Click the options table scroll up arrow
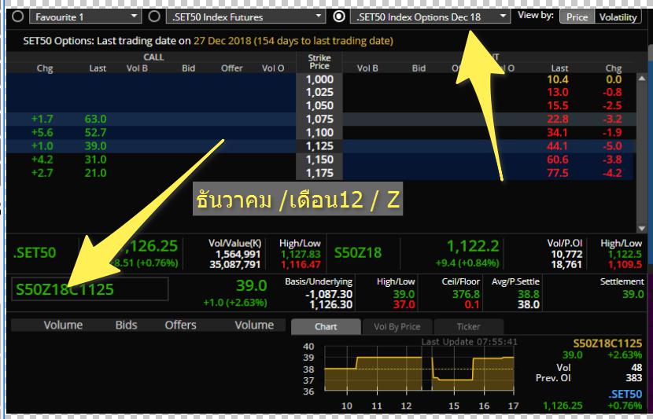This screenshot has height=419, width=653. click(642, 78)
